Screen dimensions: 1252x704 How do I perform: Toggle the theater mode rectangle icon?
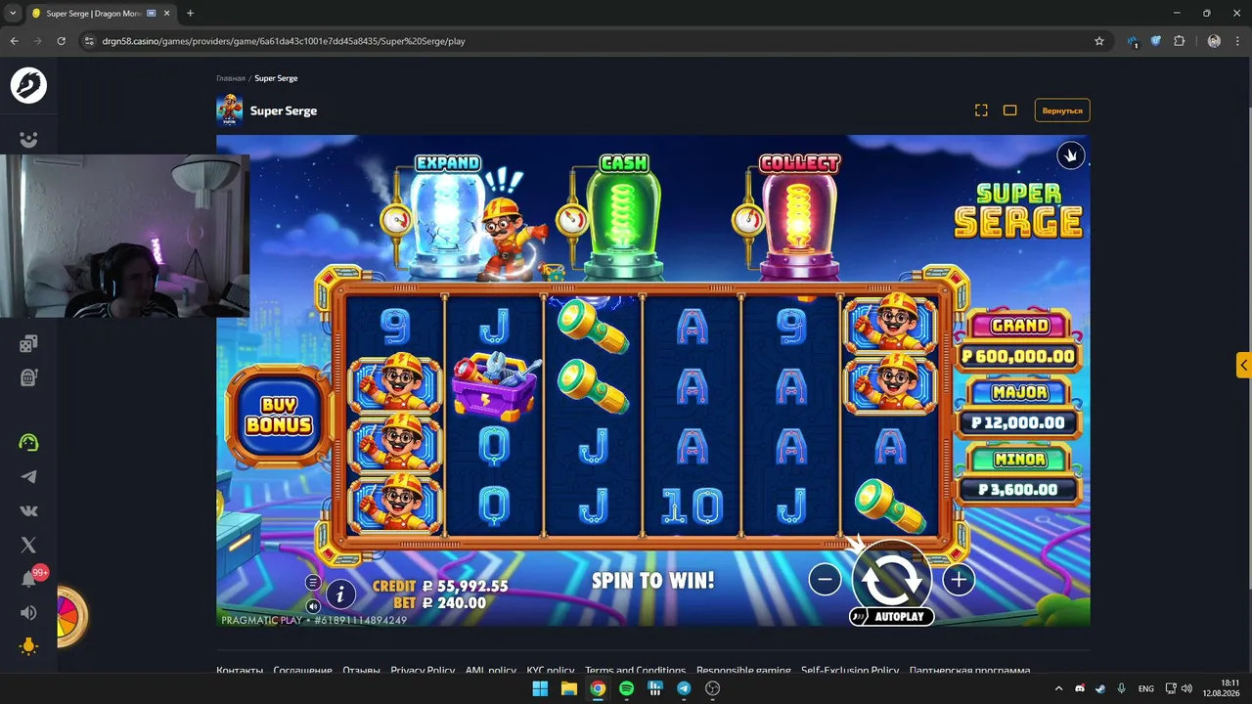point(1010,110)
